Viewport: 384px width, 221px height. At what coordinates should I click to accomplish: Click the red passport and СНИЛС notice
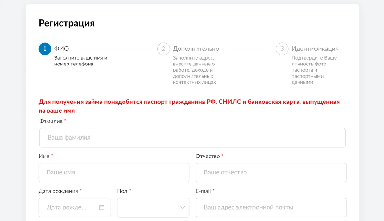[x=189, y=106]
